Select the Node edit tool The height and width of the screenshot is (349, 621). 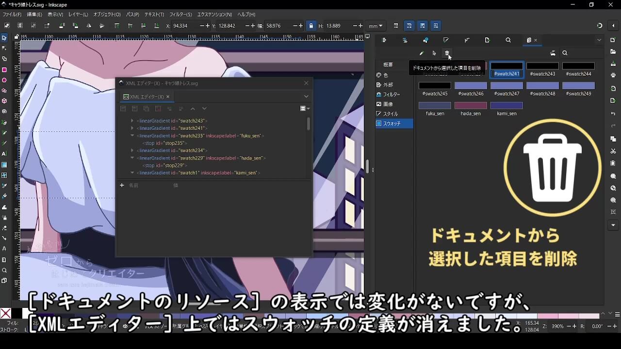coord(4,48)
